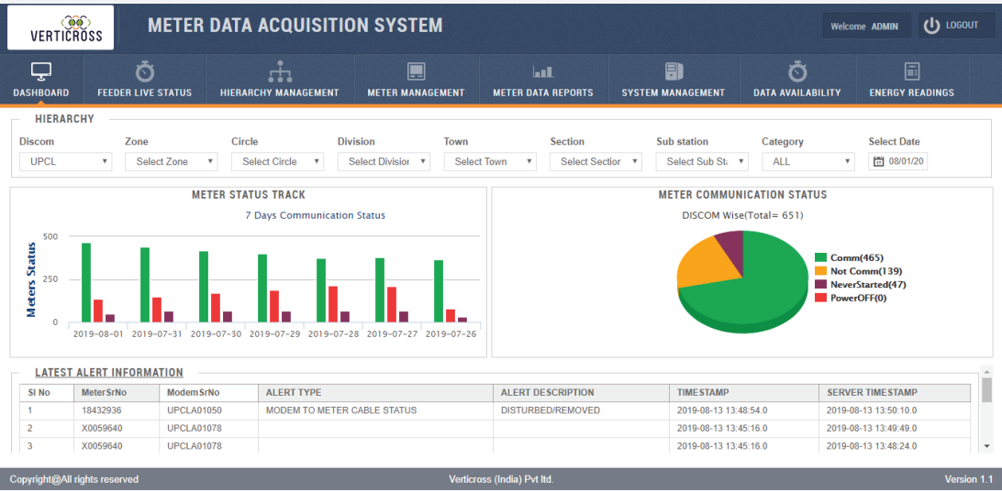1002x491 pixels.
Task: Open the System Management server icon
Action: click(674, 71)
